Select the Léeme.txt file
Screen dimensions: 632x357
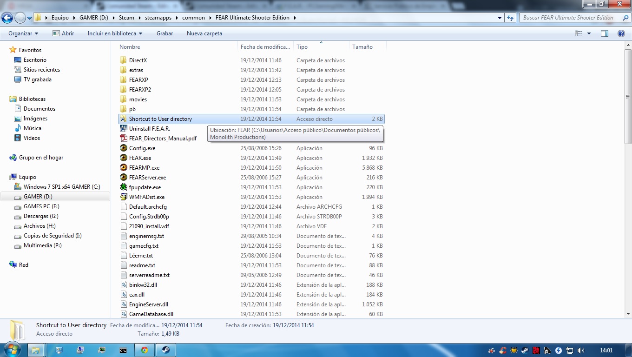141,256
